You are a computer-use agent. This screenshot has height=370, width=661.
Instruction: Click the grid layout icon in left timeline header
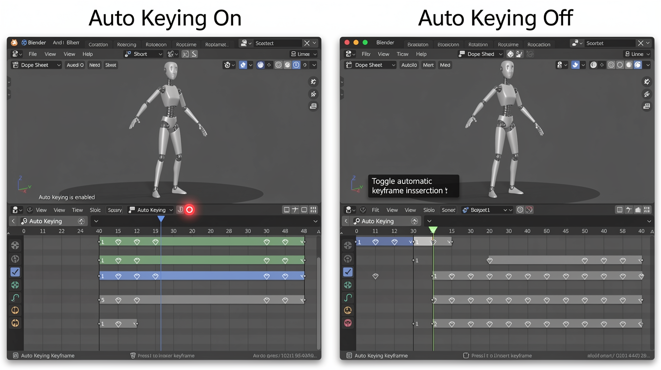[313, 210]
